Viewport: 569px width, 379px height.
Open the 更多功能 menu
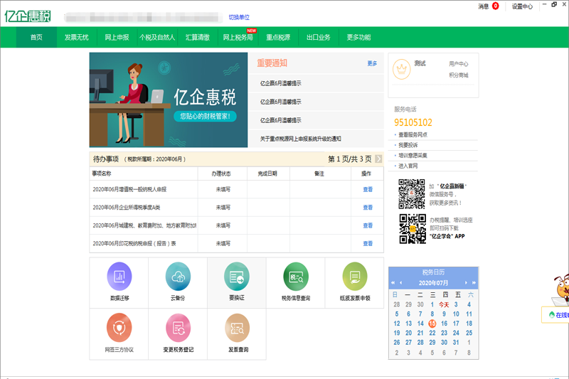358,37
